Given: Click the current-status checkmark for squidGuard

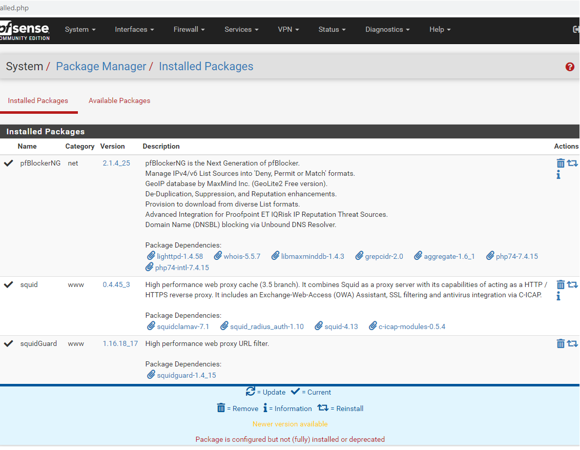Looking at the screenshot, I should pos(9,343).
